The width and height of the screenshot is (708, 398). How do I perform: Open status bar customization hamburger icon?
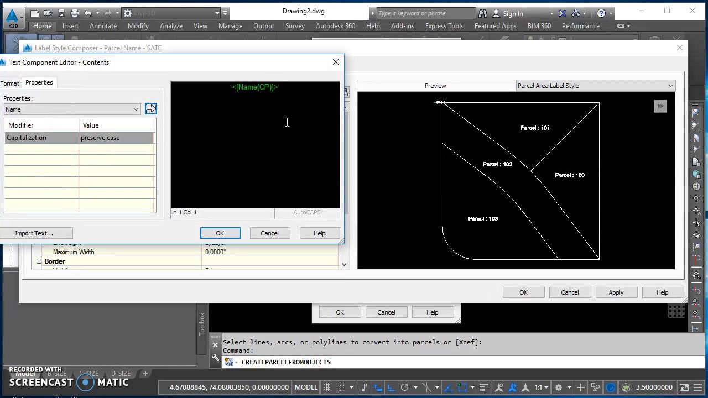tap(697, 387)
